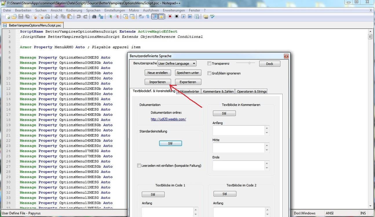Click the Zoom in magnifier icon
The image size is (375, 217).
[x=110, y=17]
